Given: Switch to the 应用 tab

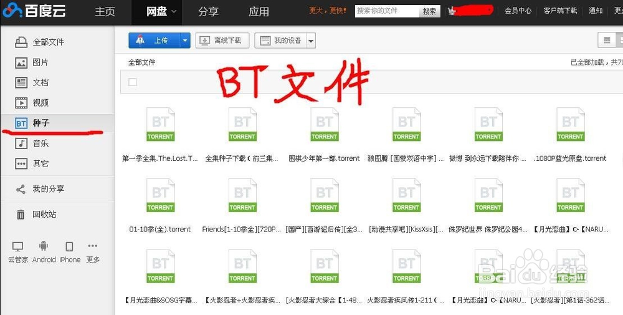Looking at the screenshot, I should coord(259,11).
